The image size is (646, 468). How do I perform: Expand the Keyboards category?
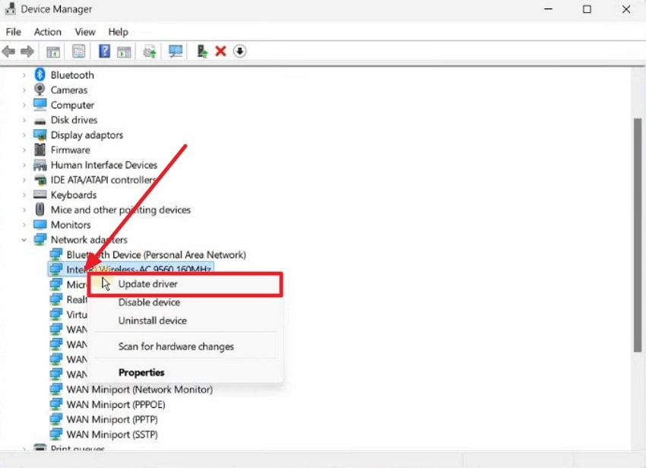(23, 194)
